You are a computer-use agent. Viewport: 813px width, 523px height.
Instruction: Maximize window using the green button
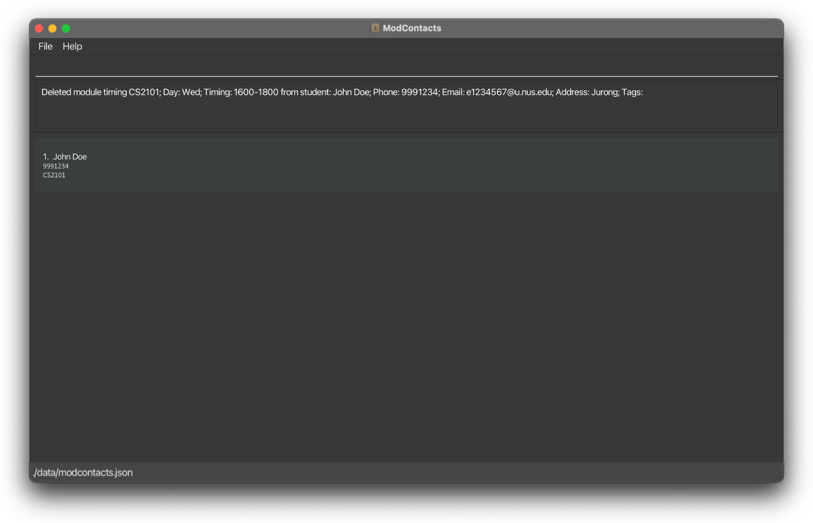pyautogui.click(x=66, y=28)
